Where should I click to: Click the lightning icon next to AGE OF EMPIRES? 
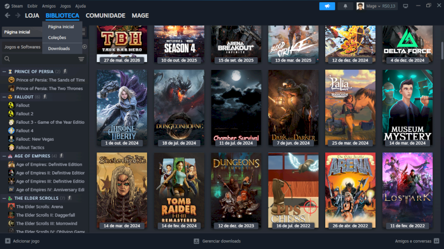(62, 156)
